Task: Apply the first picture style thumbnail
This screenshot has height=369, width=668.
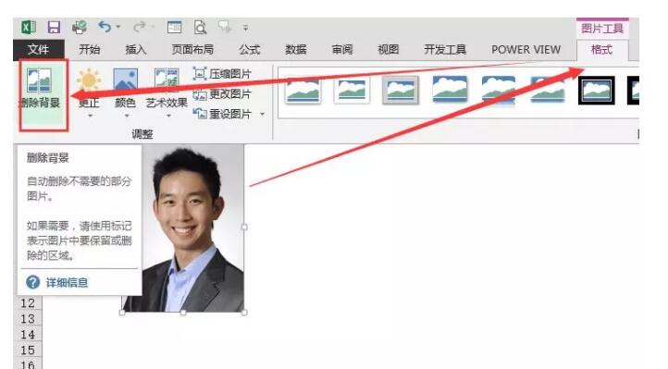Action: (303, 90)
